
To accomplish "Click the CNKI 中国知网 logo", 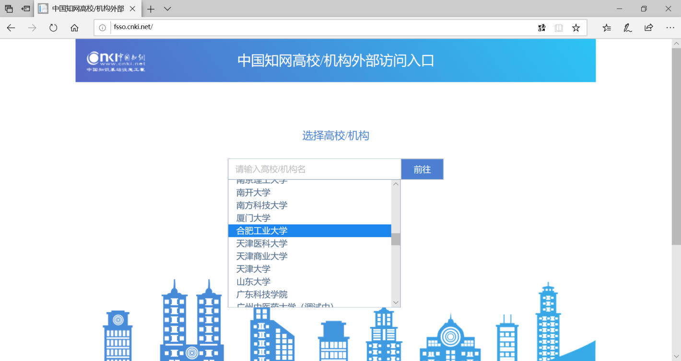I will [116, 61].
